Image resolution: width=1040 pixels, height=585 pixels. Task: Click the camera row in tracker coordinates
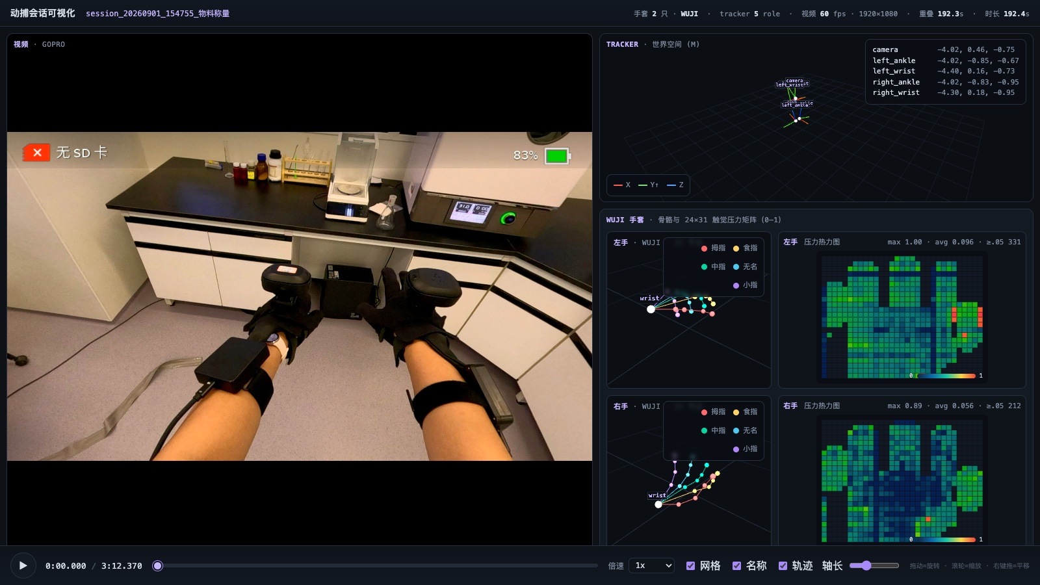pos(946,49)
